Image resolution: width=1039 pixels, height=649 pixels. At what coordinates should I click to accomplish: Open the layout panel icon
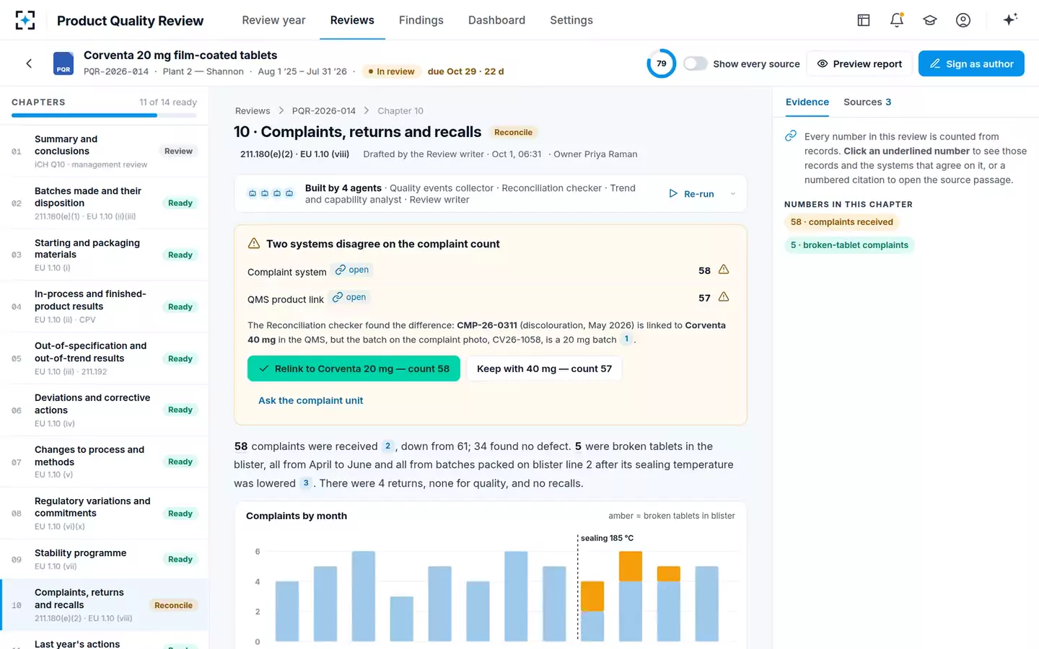(x=864, y=20)
